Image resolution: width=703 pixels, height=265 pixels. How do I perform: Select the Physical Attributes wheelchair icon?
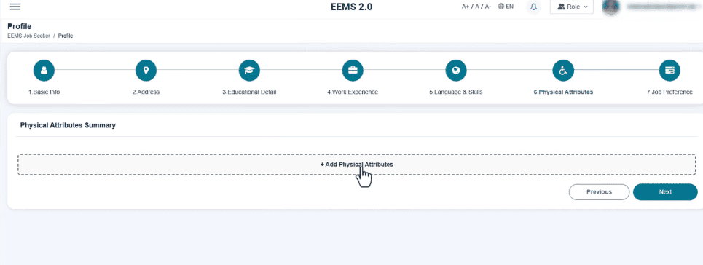tap(563, 71)
